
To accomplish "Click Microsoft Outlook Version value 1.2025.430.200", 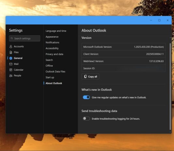I will click(149, 47).
